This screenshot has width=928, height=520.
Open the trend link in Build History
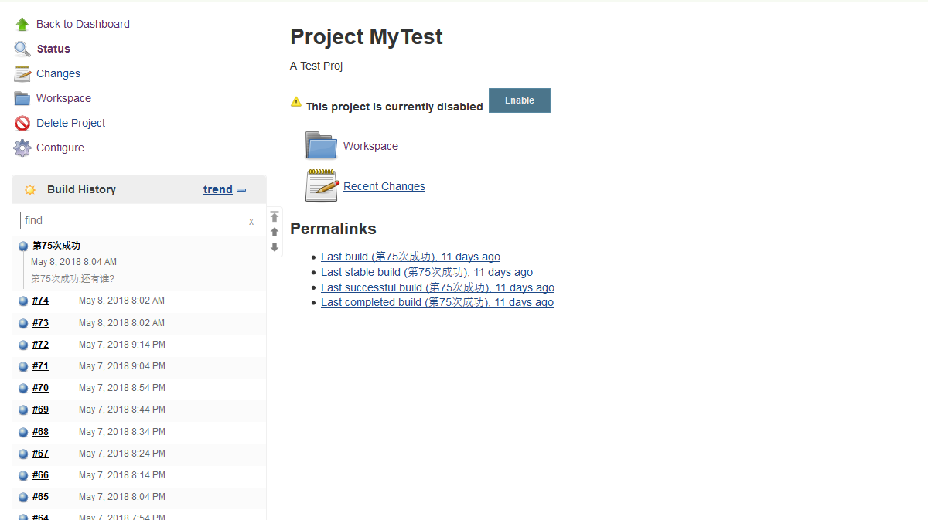pos(217,190)
